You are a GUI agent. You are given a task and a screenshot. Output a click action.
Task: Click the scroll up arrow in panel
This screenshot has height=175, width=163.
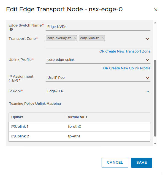[x=155, y=23]
